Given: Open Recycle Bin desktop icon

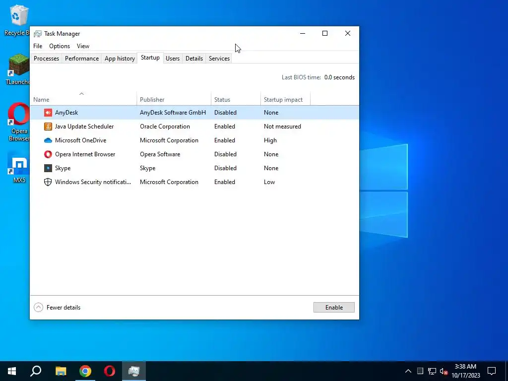Looking at the screenshot, I should pyautogui.click(x=18, y=20).
